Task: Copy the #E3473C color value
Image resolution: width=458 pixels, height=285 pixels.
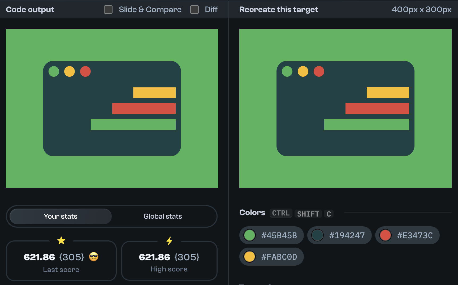Action: click(414, 235)
